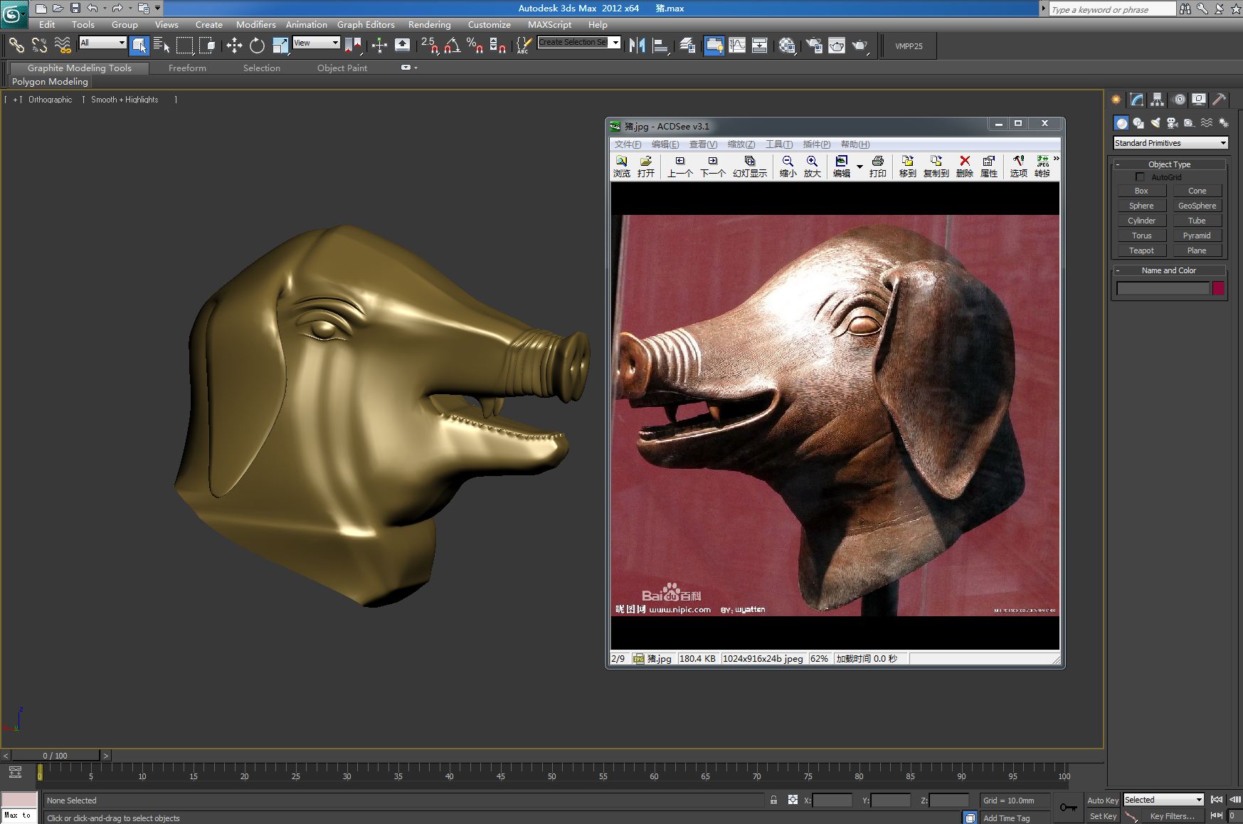
Task: Click Edit Named Selection Sets icon
Action: [523, 46]
